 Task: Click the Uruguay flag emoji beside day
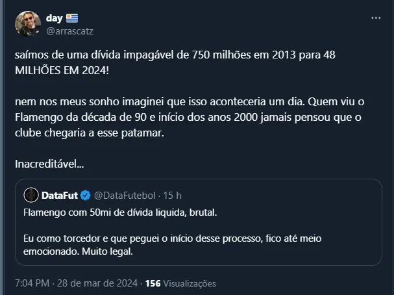tap(72, 18)
